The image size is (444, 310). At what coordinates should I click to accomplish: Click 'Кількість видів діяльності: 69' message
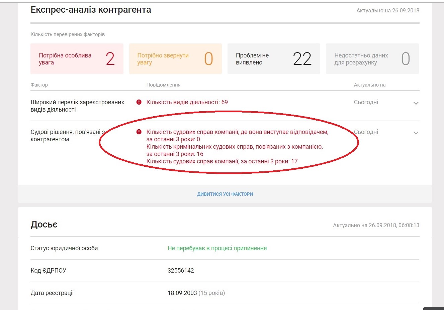pos(187,102)
